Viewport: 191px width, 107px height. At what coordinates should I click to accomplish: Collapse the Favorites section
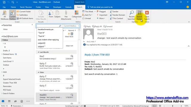(2, 25)
